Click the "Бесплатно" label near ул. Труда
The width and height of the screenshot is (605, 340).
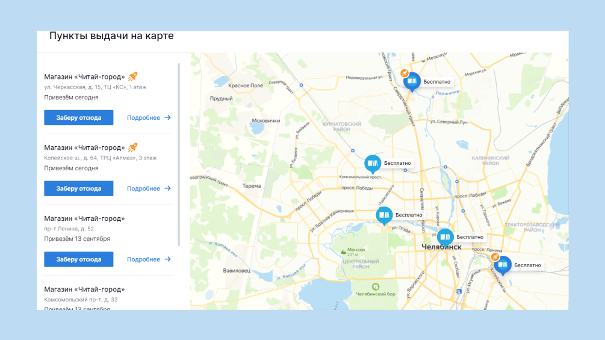(409, 215)
